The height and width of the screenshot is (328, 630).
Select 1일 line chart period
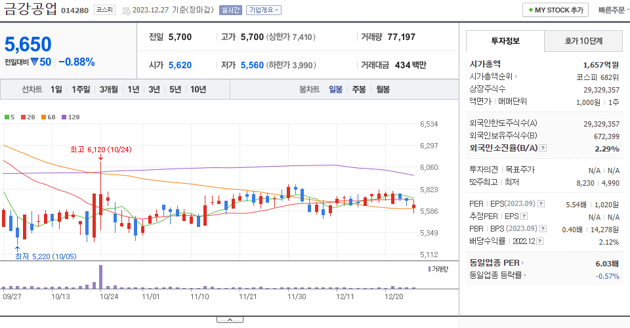point(56,89)
